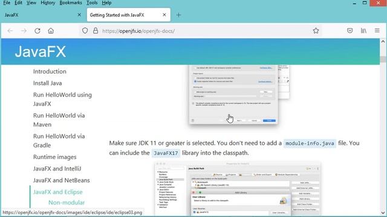Go to Introduction section
The image size is (387, 217).
(x=50, y=71)
